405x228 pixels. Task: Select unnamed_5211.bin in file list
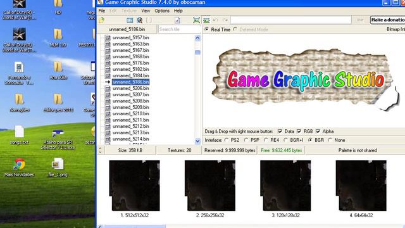tap(131, 120)
